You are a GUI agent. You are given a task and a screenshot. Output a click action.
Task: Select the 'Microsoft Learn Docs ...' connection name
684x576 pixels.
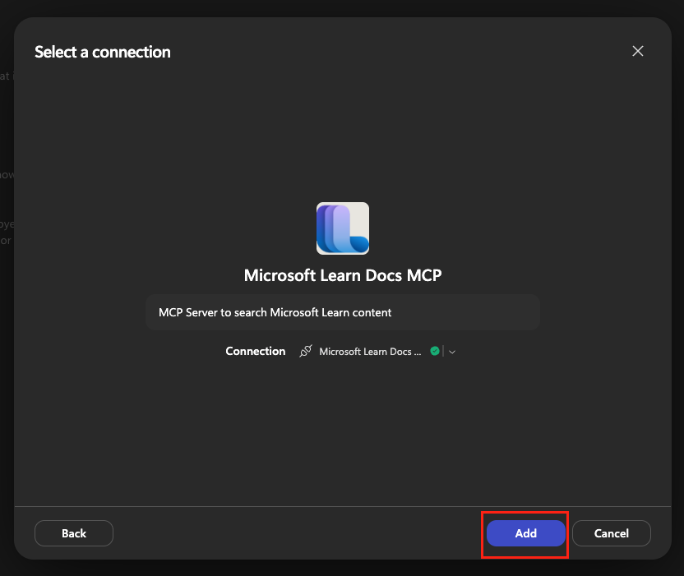(x=370, y=352)
